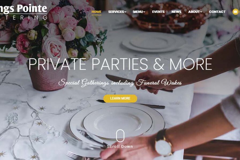Go to the HOME nav item

pos(96,12)
